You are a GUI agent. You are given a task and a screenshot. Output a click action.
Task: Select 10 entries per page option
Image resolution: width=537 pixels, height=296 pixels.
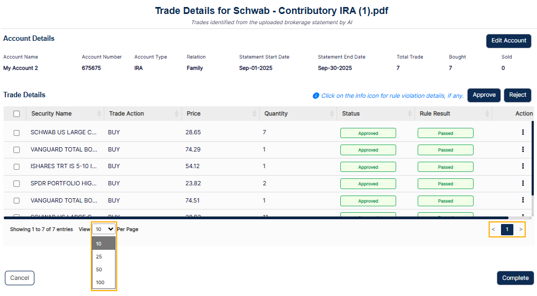coord(104,244)
